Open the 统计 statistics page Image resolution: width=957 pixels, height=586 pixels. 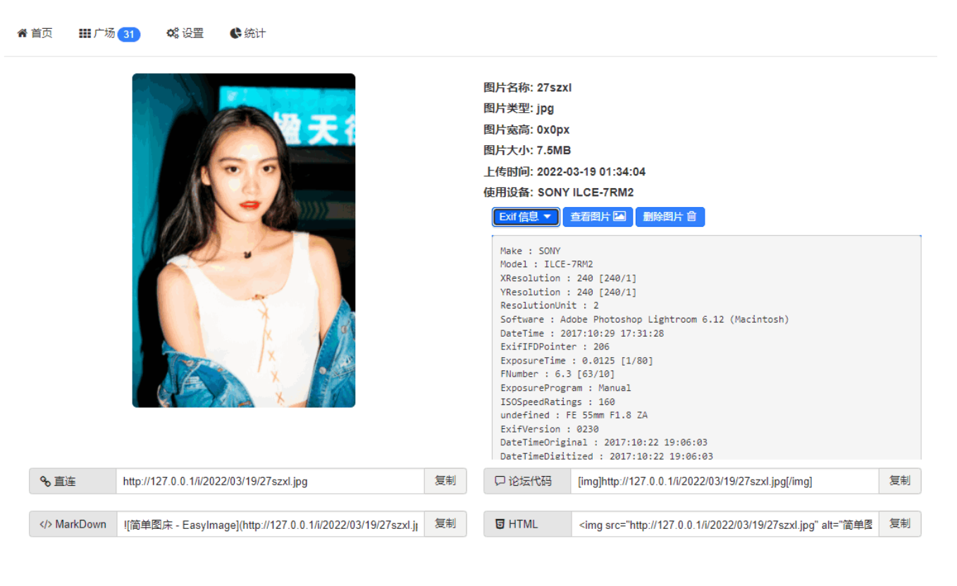247,33
